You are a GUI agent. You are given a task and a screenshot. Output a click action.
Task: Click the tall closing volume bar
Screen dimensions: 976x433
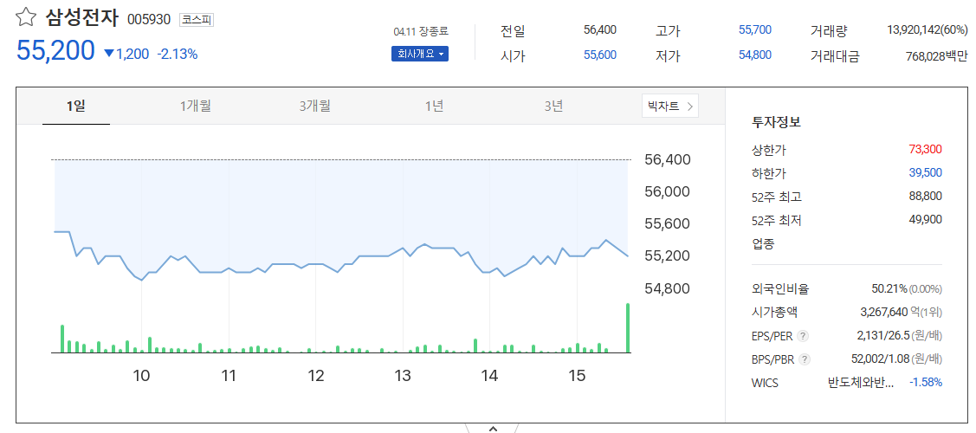[x=627, y=328]
